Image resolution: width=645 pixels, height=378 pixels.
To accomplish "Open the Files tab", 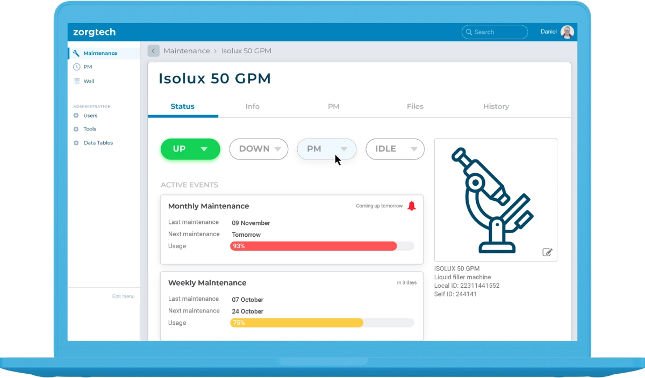I will coord(415,106).
